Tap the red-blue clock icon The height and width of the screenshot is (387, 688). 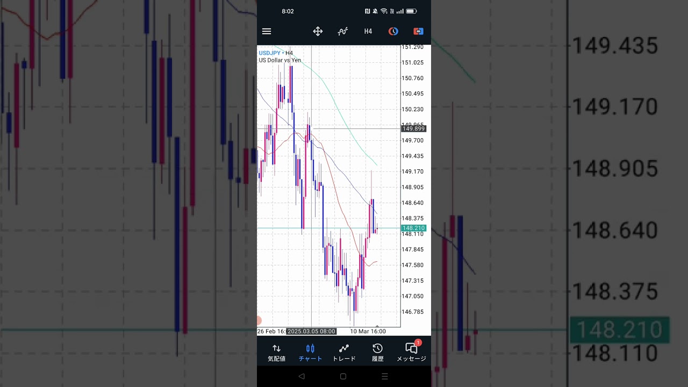tap(393, 31)
